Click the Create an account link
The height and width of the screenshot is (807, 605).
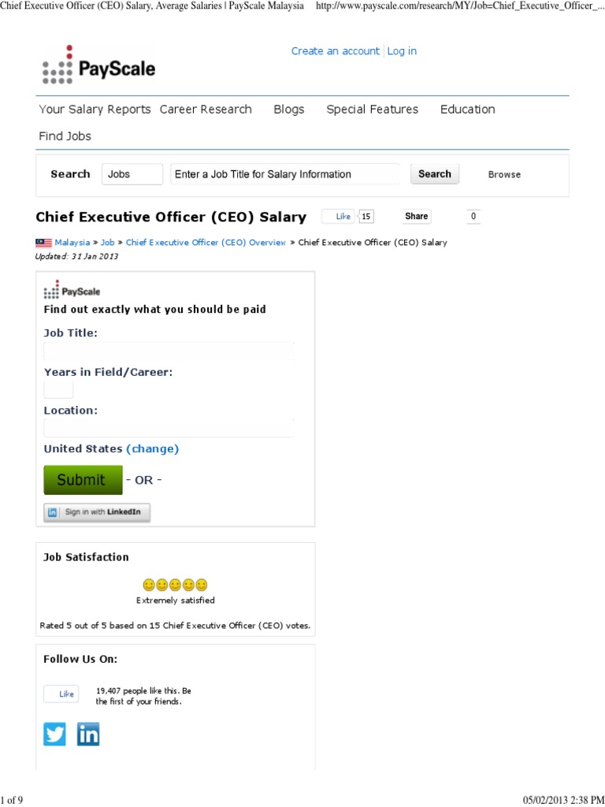click(336, 51)
